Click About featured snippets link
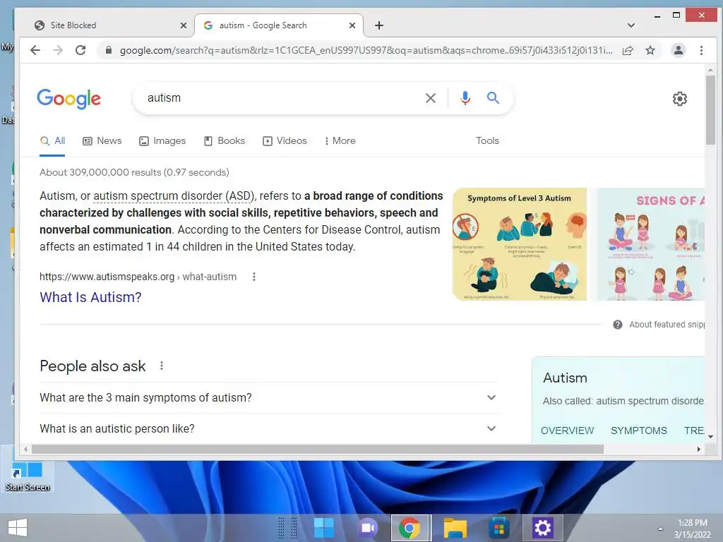This screenshot has width=723, height=542. (667, 325)
